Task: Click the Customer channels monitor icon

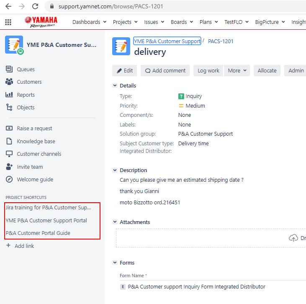Action: [9, 154]
